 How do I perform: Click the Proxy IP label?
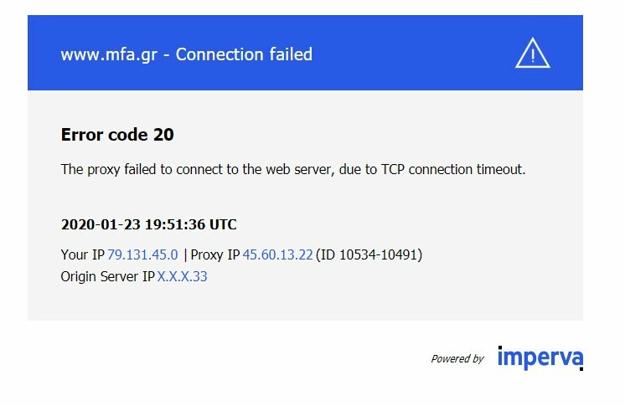(215, 254)
